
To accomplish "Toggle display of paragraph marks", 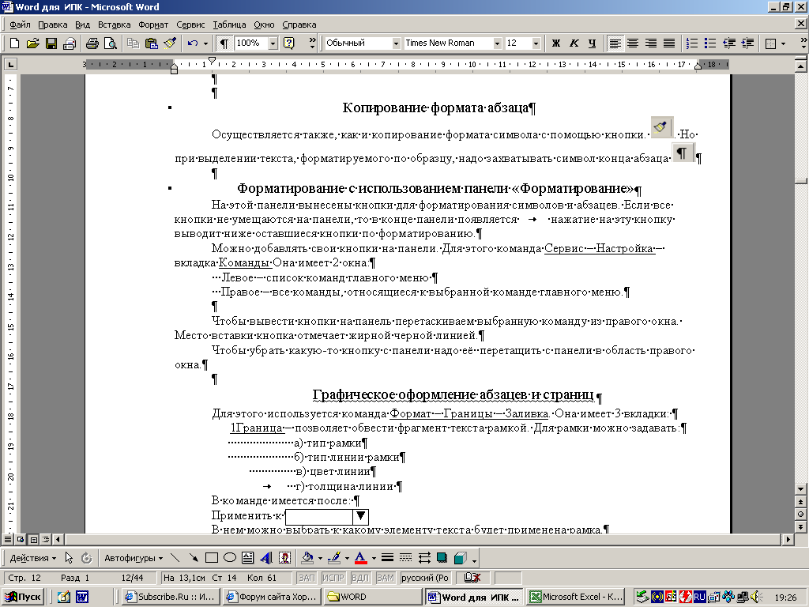I will (x=224, y=43).
